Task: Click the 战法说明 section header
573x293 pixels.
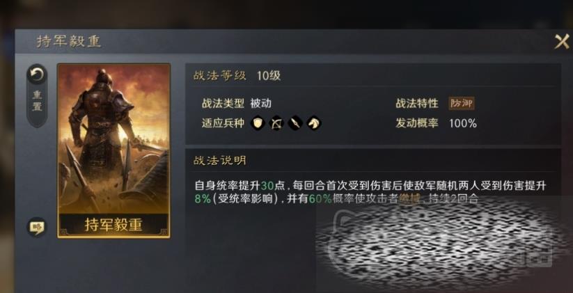Action: click(x=219, y=160)
